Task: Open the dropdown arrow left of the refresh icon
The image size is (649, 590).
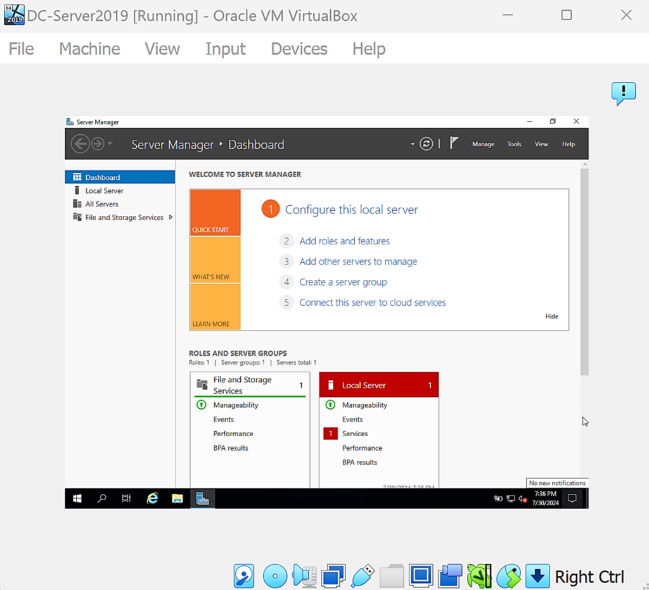Action: coord(413,144)
